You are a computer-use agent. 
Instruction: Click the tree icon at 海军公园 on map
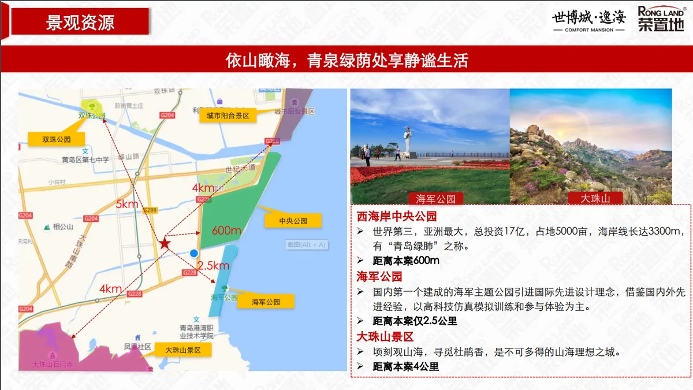pyautogui.click(x=225, y=288)
